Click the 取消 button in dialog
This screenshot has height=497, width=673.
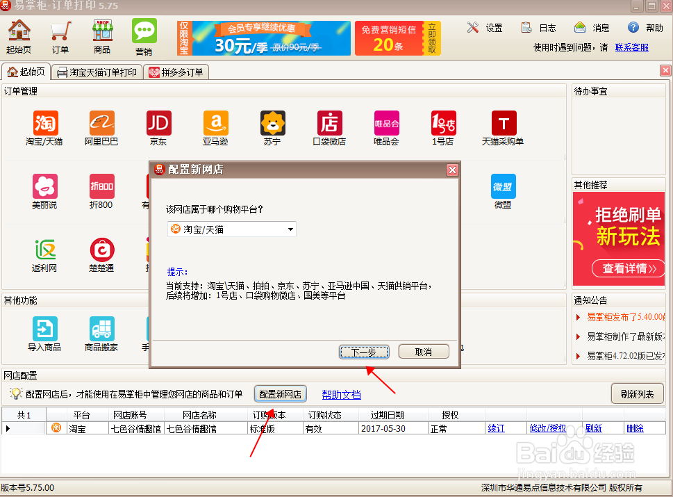pyautogui.click(x=424, y=352)
